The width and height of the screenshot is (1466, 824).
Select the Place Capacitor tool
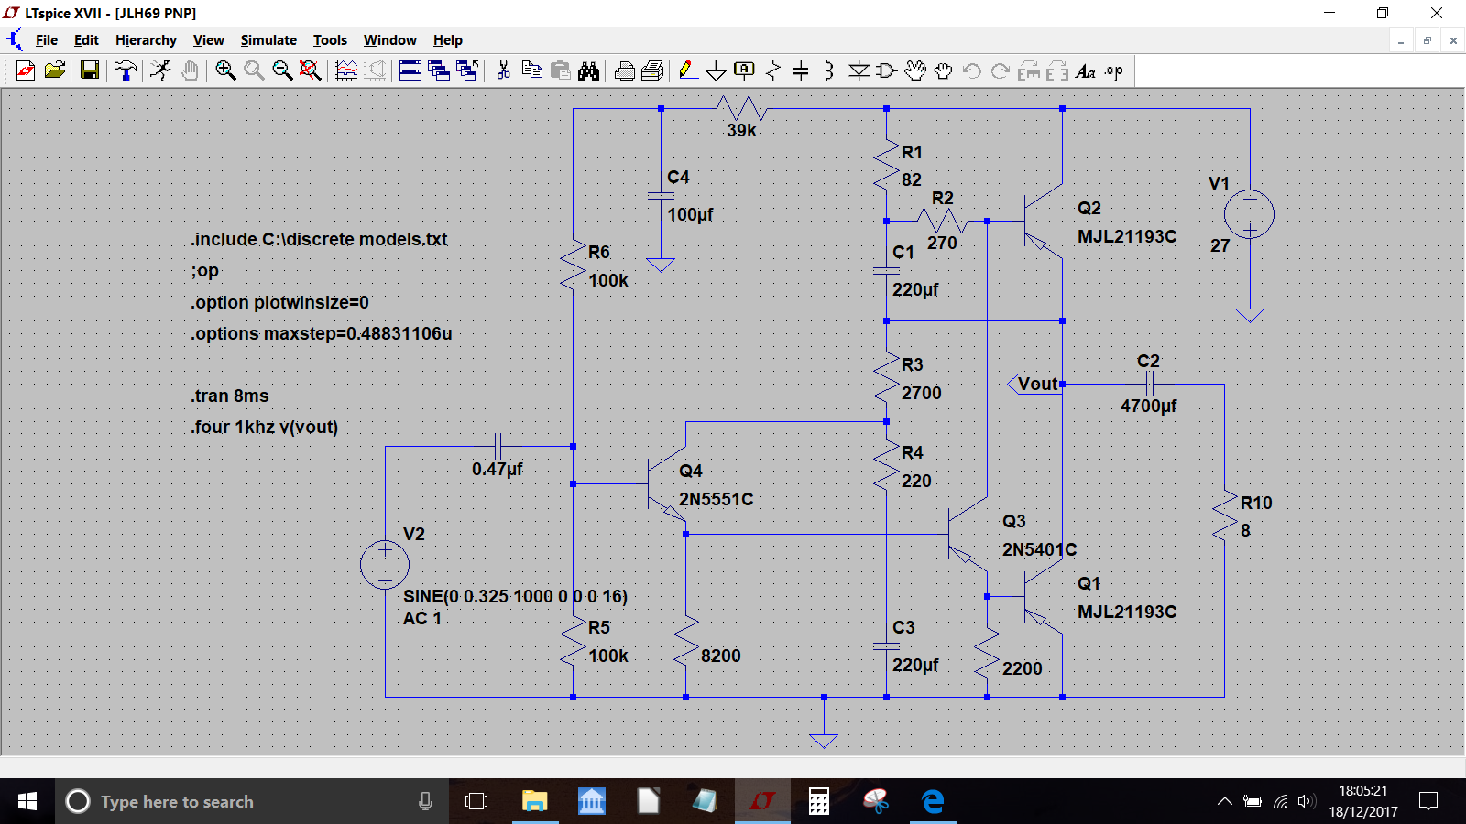pyautogui.click(x=801, y=70)
